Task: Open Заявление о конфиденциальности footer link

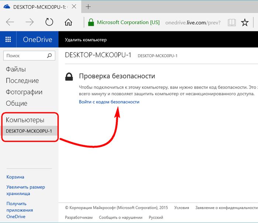Action: (x=227, y=207)
